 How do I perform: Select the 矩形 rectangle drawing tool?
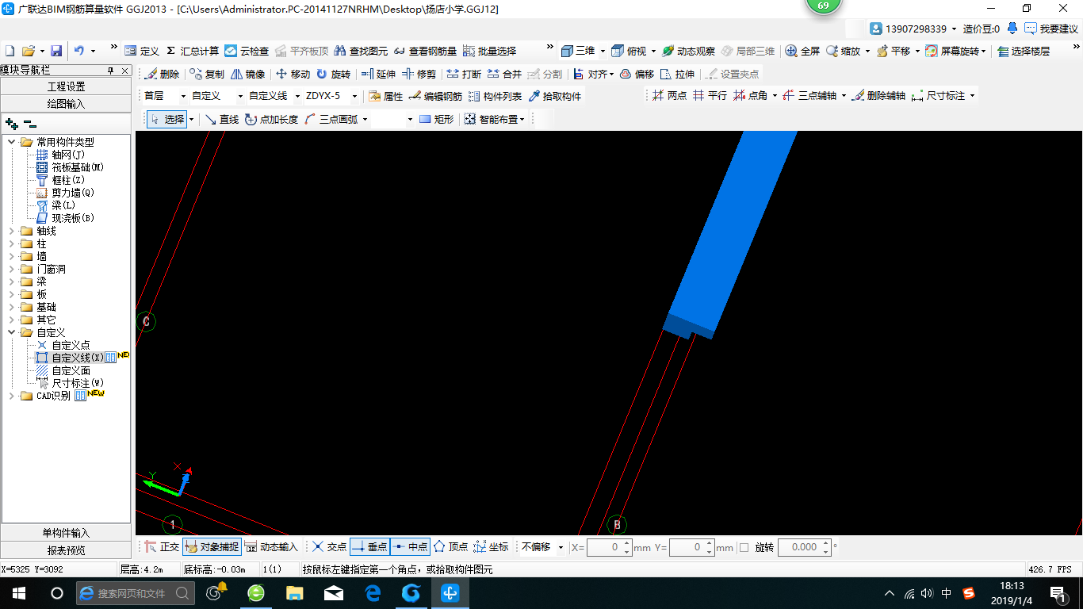tap(437, 119)
